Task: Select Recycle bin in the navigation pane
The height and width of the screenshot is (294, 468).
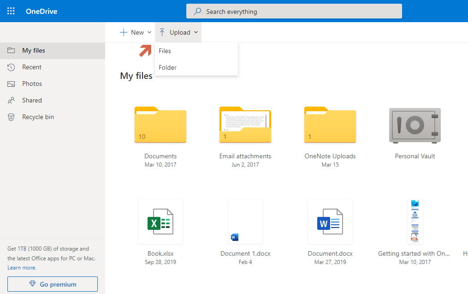Action: point(53,117)
